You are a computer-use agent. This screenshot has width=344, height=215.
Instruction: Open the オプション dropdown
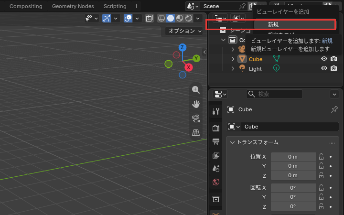point(184,31)
